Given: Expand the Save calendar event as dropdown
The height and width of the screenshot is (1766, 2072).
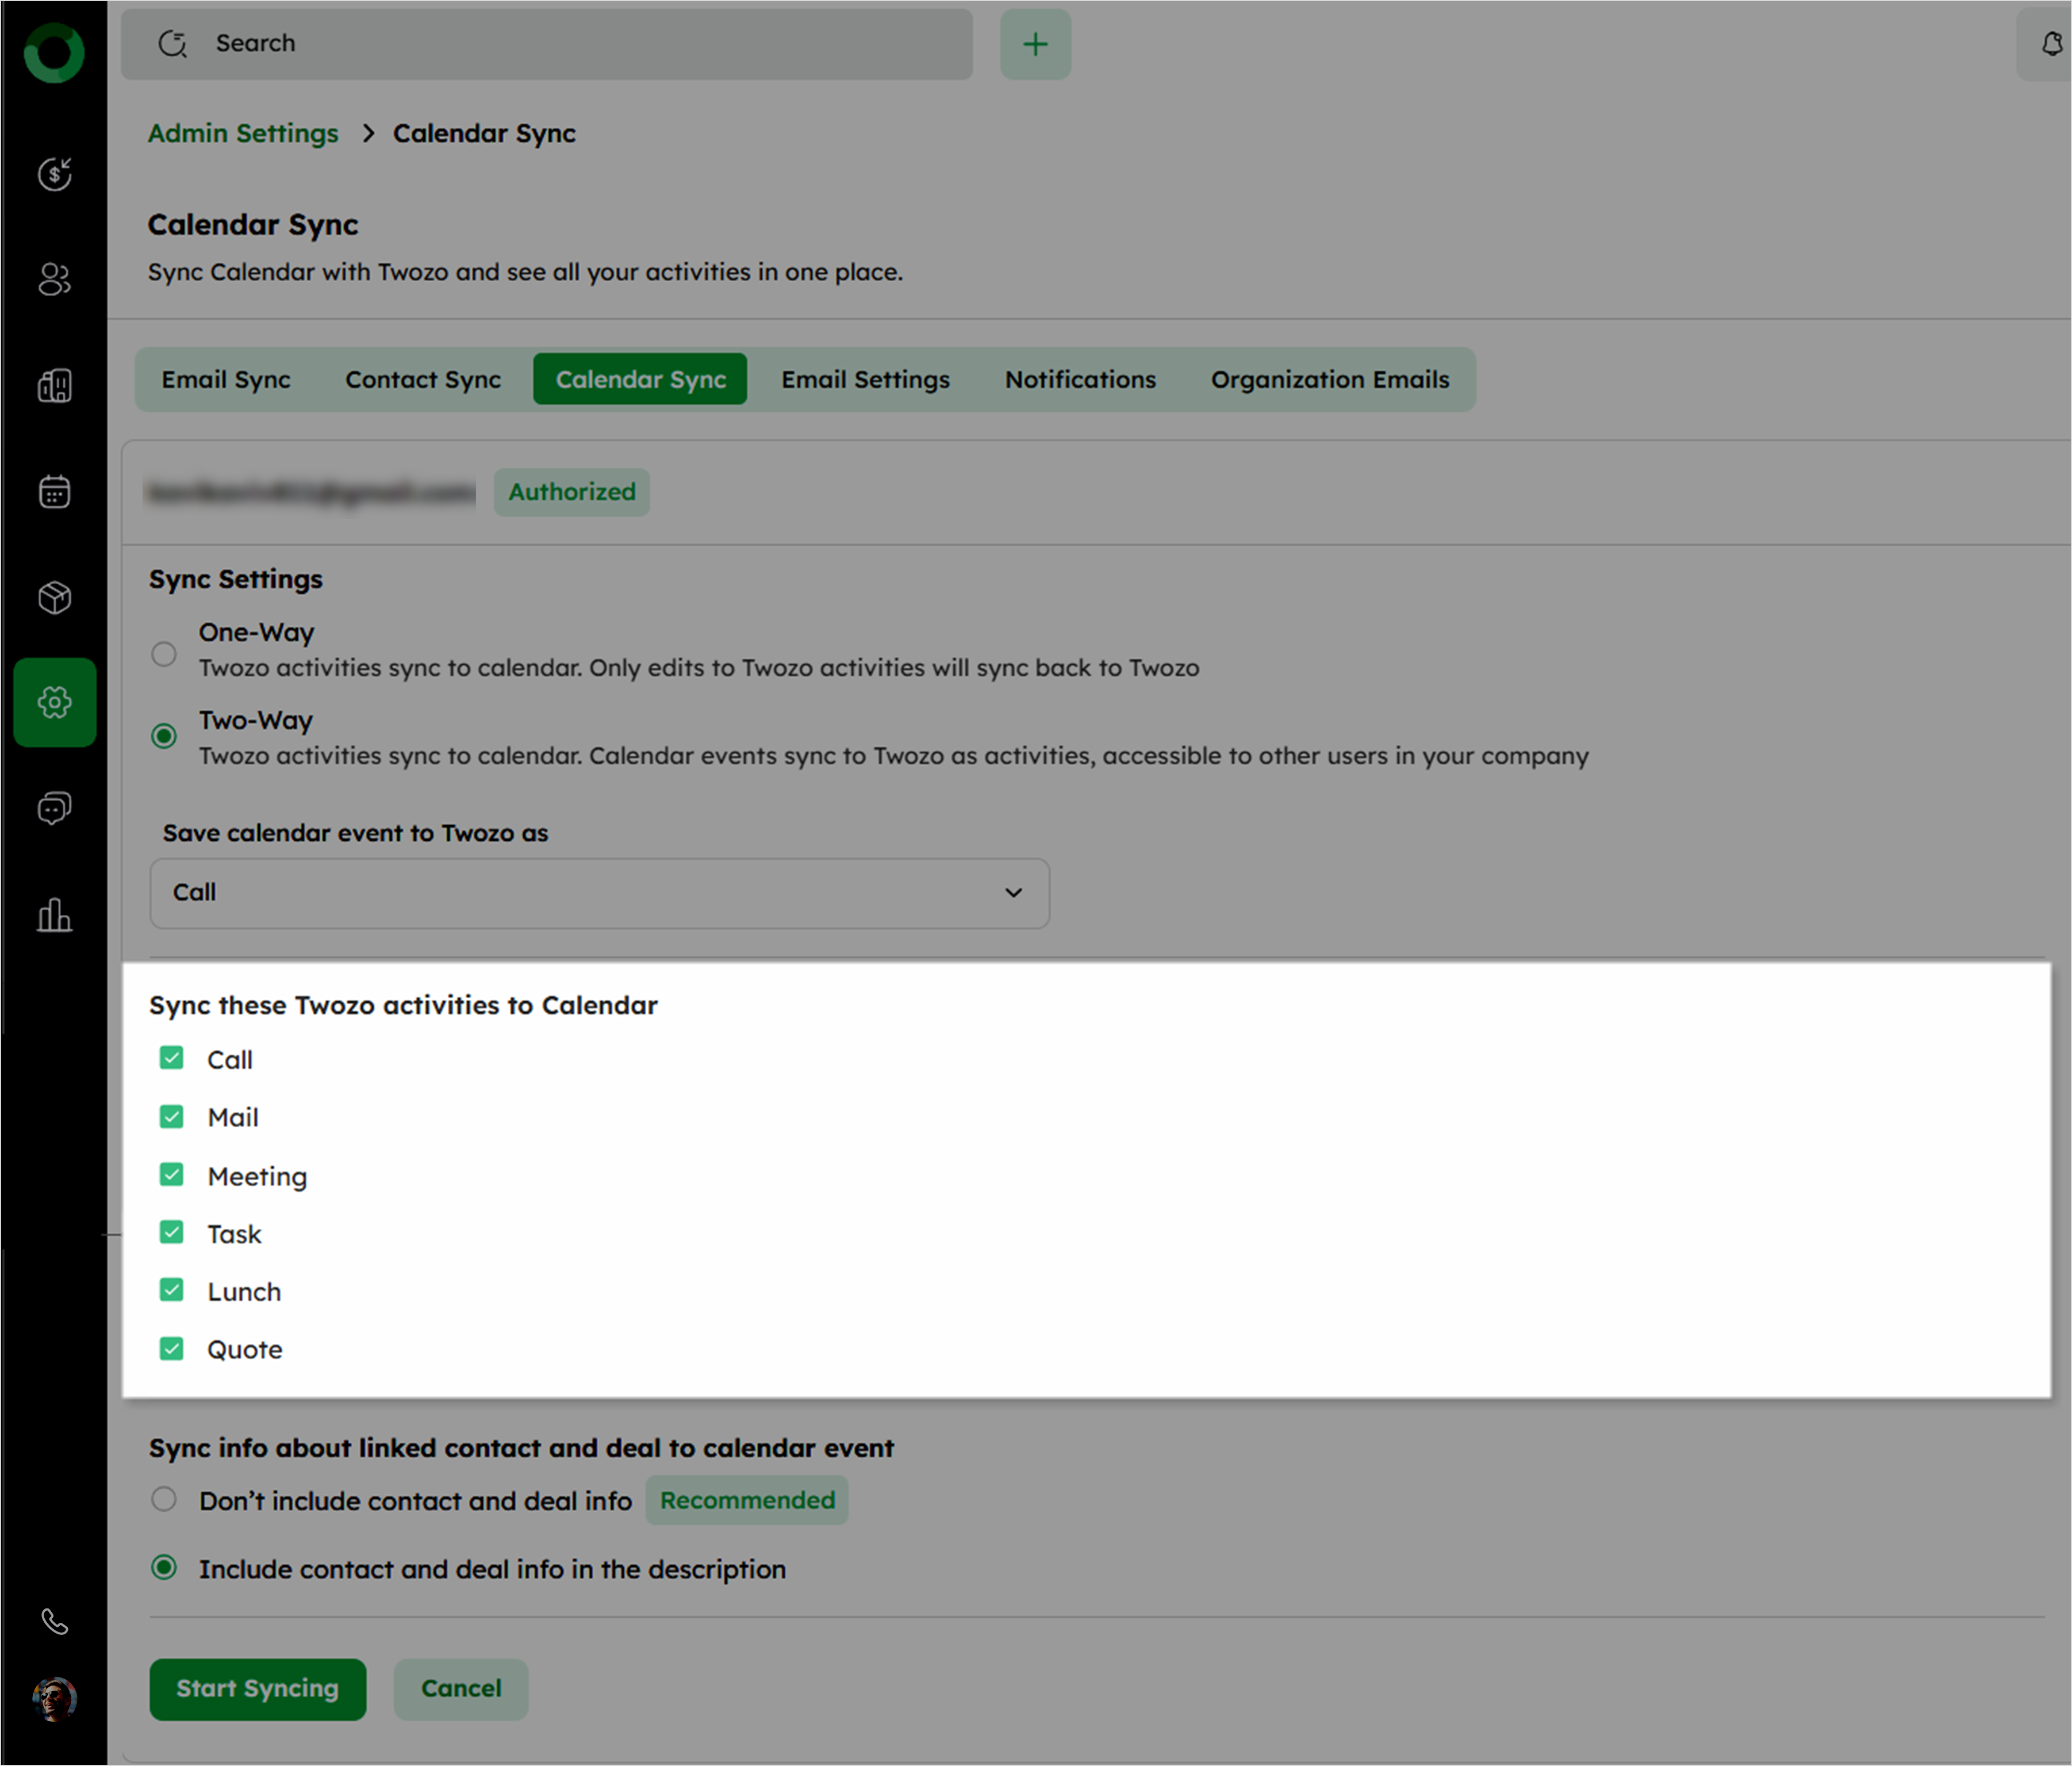Looking at the screenshot, I should [599, 893].
